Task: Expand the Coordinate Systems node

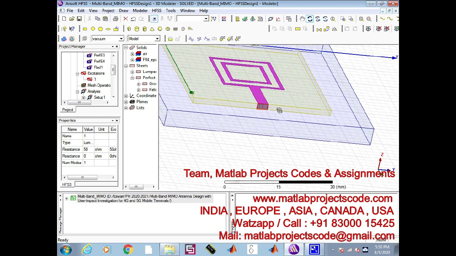Action: [x=126, y=96]
